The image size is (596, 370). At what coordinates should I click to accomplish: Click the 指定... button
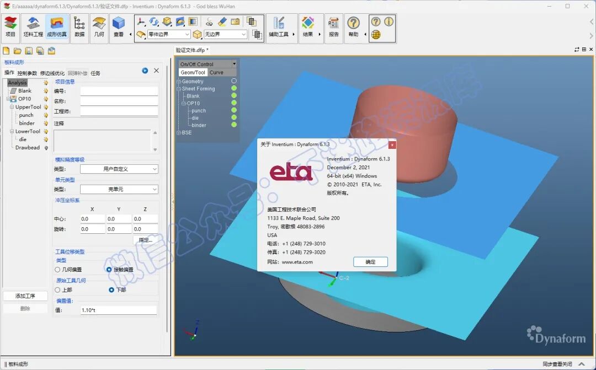pyautogui.click(x=146, y=240)
